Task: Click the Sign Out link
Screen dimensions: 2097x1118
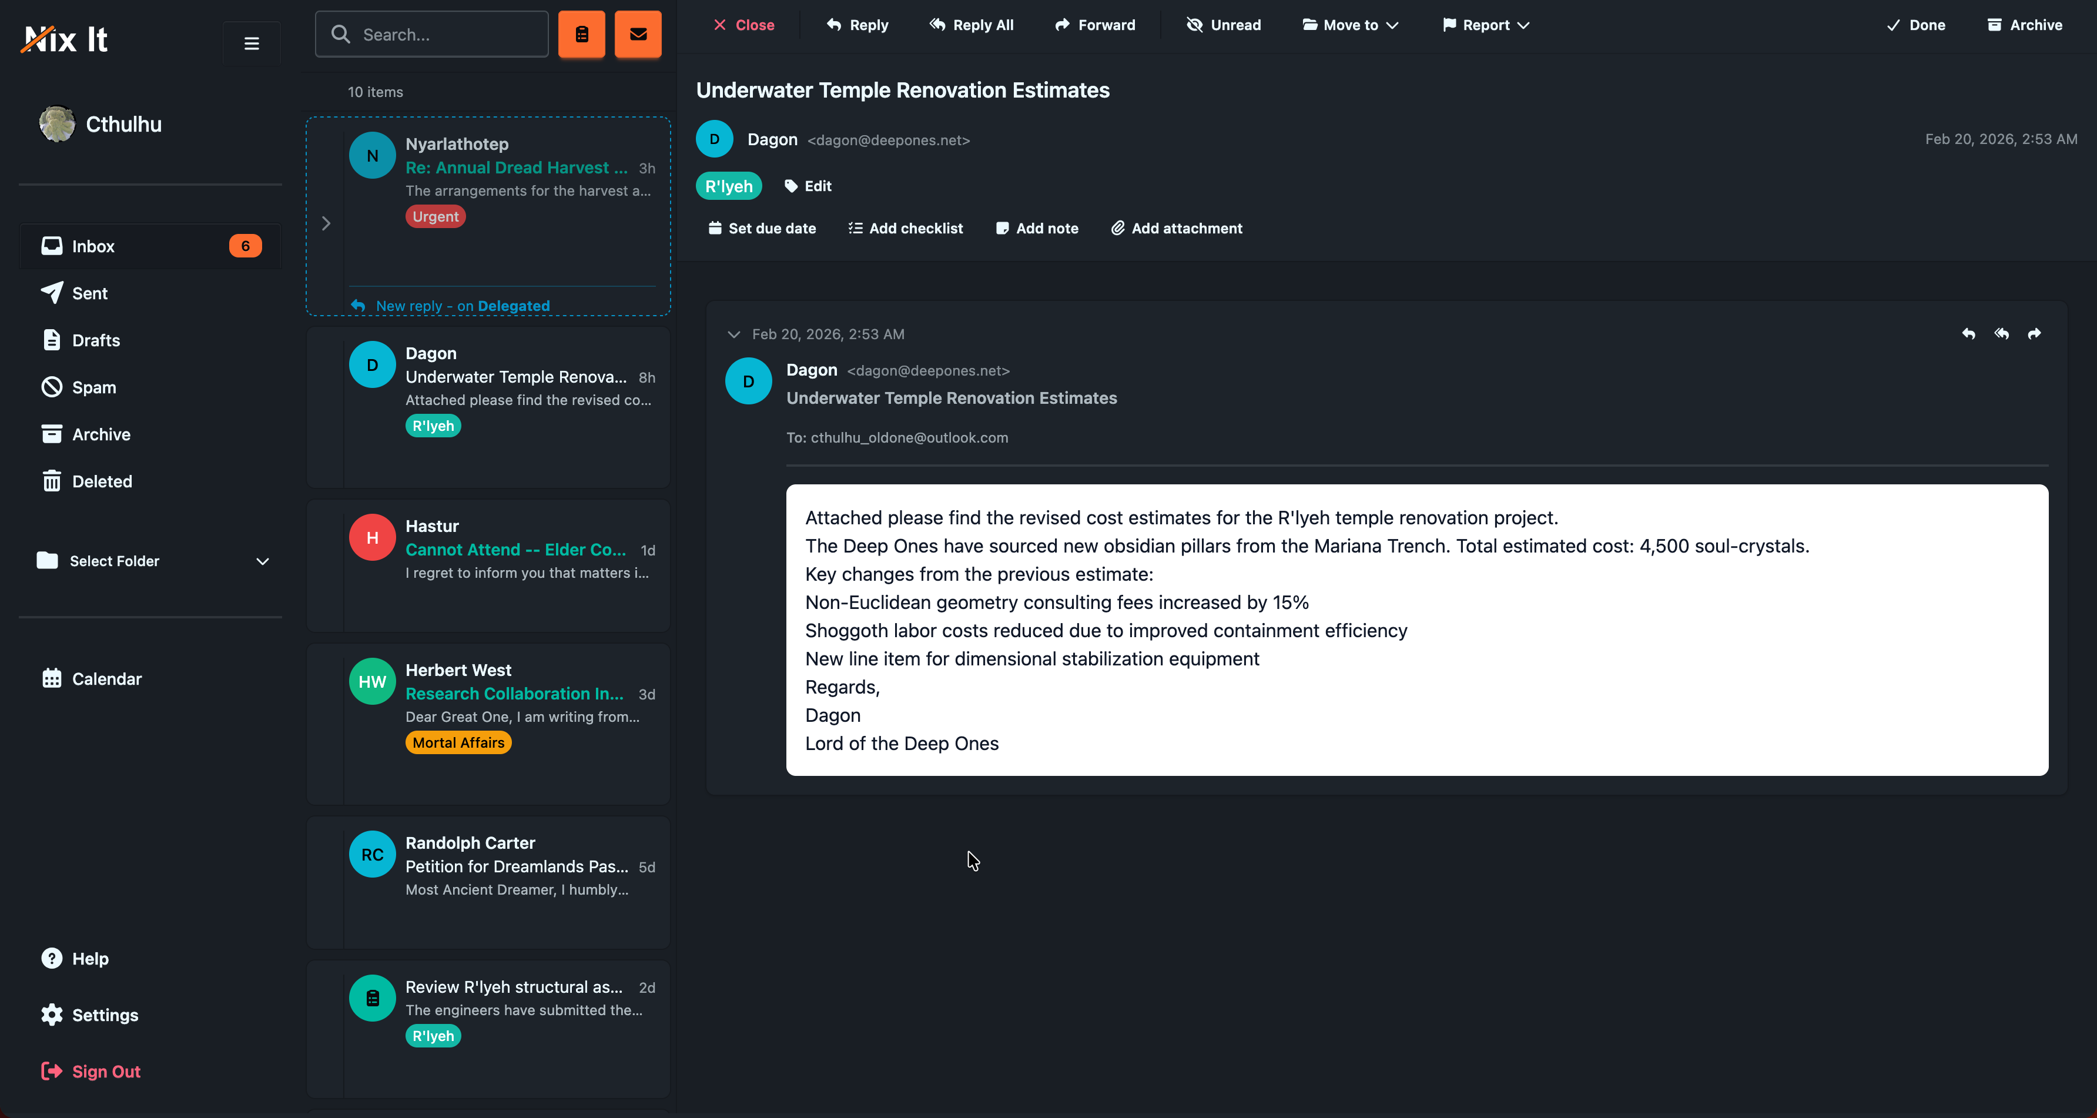Action: pos(104,1071)
